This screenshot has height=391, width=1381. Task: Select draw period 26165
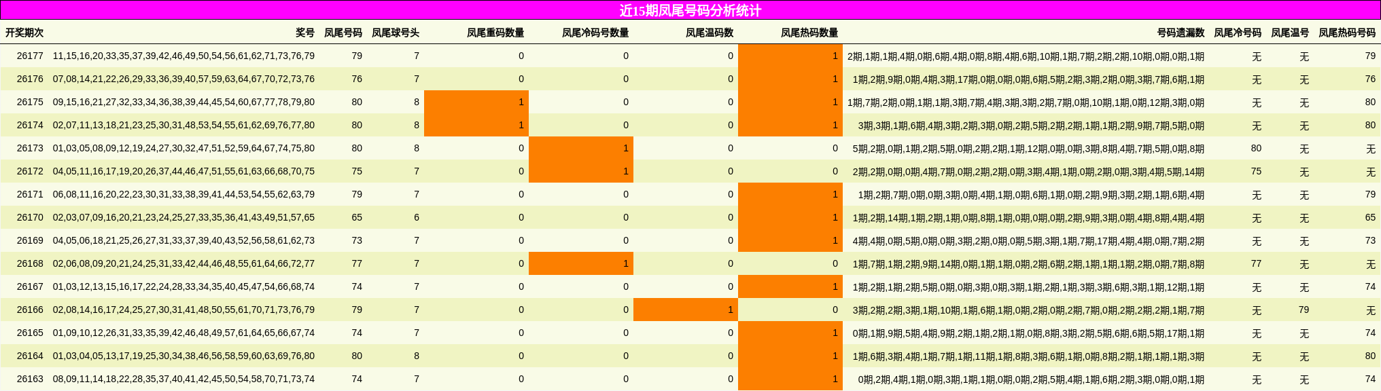(30, 333)
